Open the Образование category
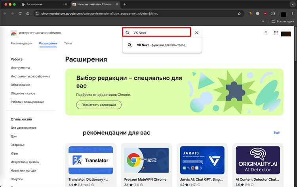This screenshot has height=187, width=297. (x=20, y=85)
